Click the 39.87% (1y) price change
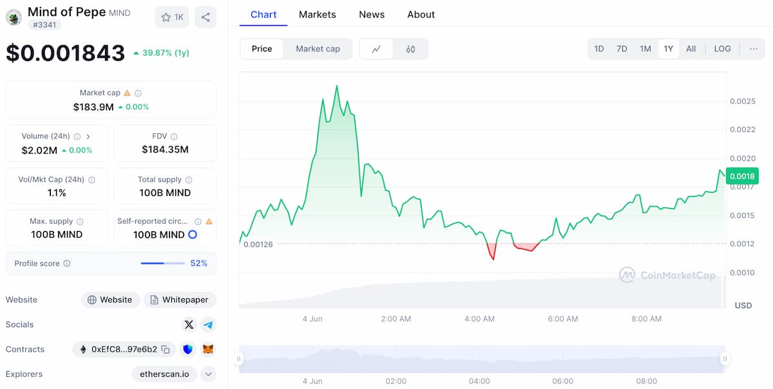The image size is (773, 389). [x=161, y=53]
